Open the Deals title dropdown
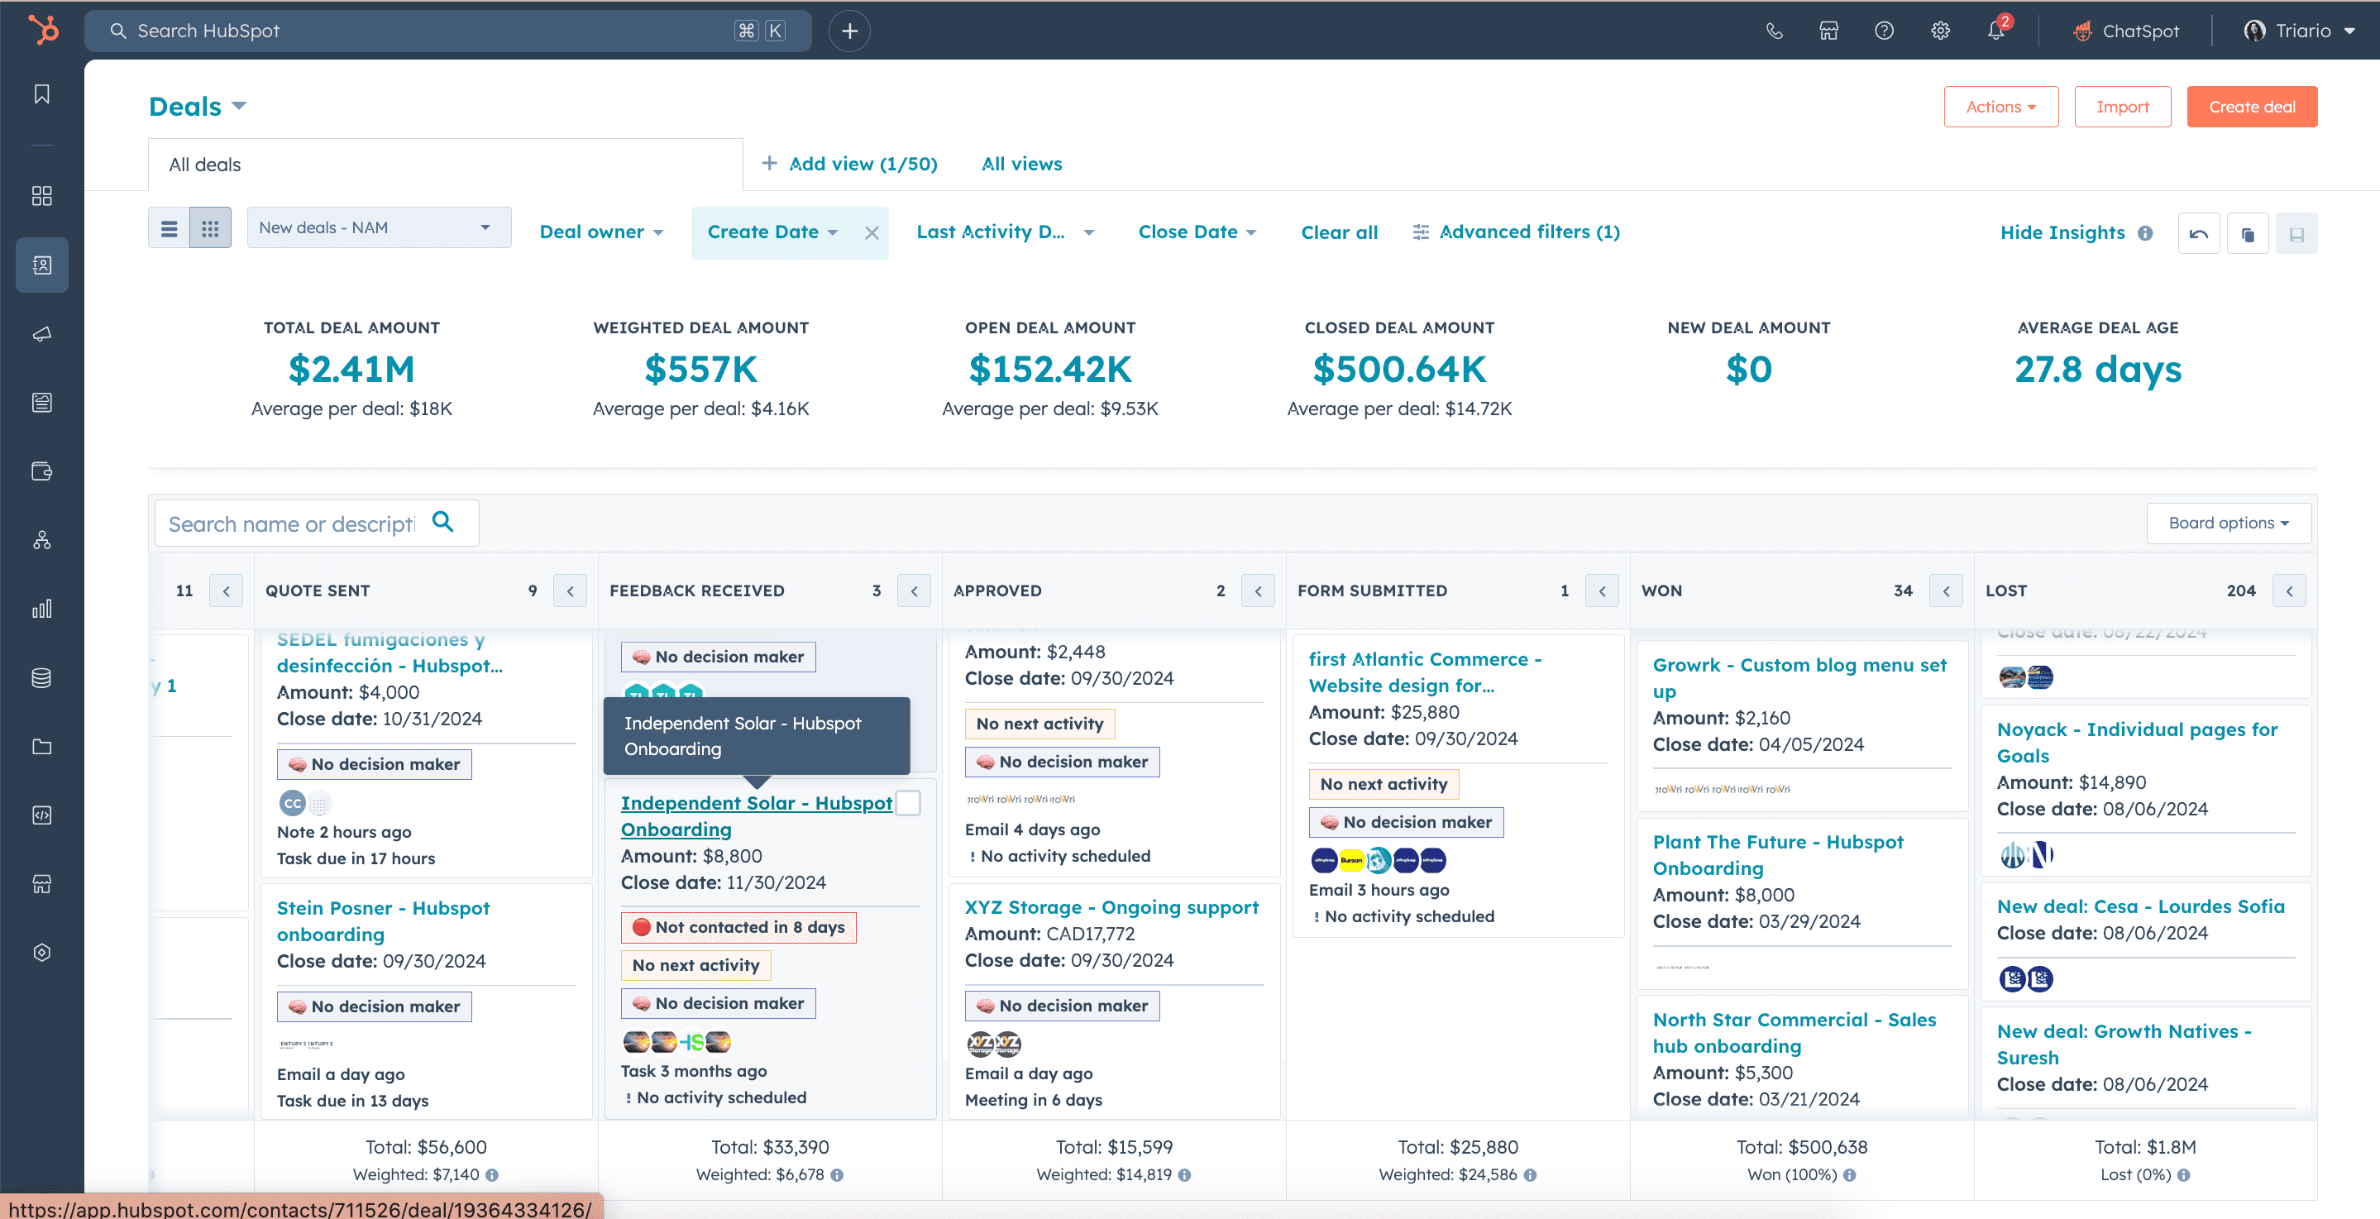The image size is (2380, 1219). (x=198, y=107)
